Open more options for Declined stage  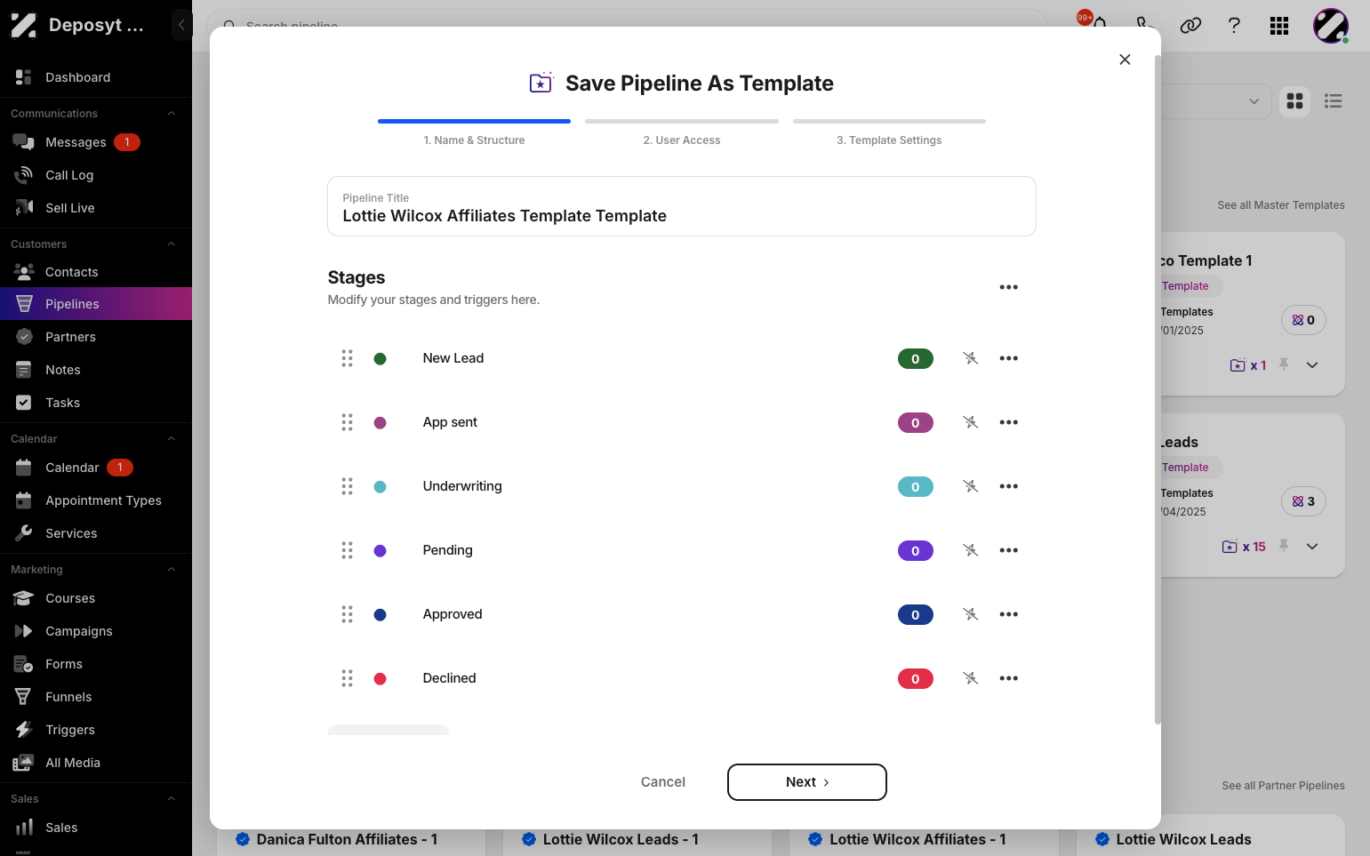click(1008, 678)
